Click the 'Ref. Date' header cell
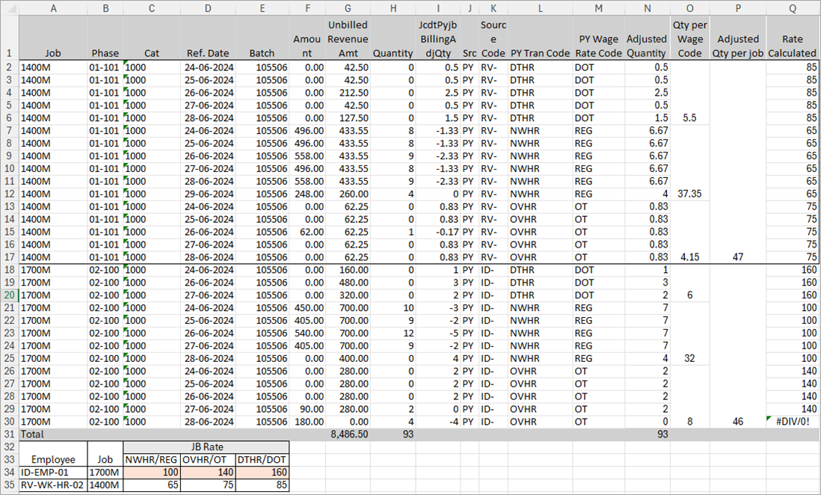This screenshot has width=821, height=495. click(x=208, y=37)
